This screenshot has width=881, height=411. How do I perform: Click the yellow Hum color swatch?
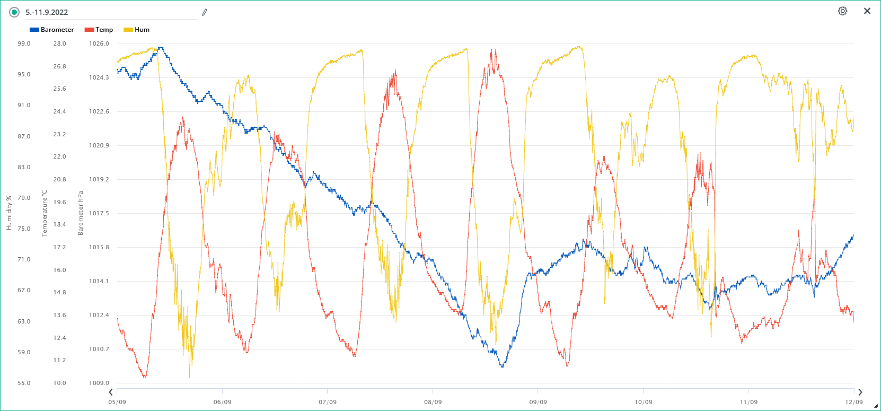pyautogui.click(x=128, y=30)
